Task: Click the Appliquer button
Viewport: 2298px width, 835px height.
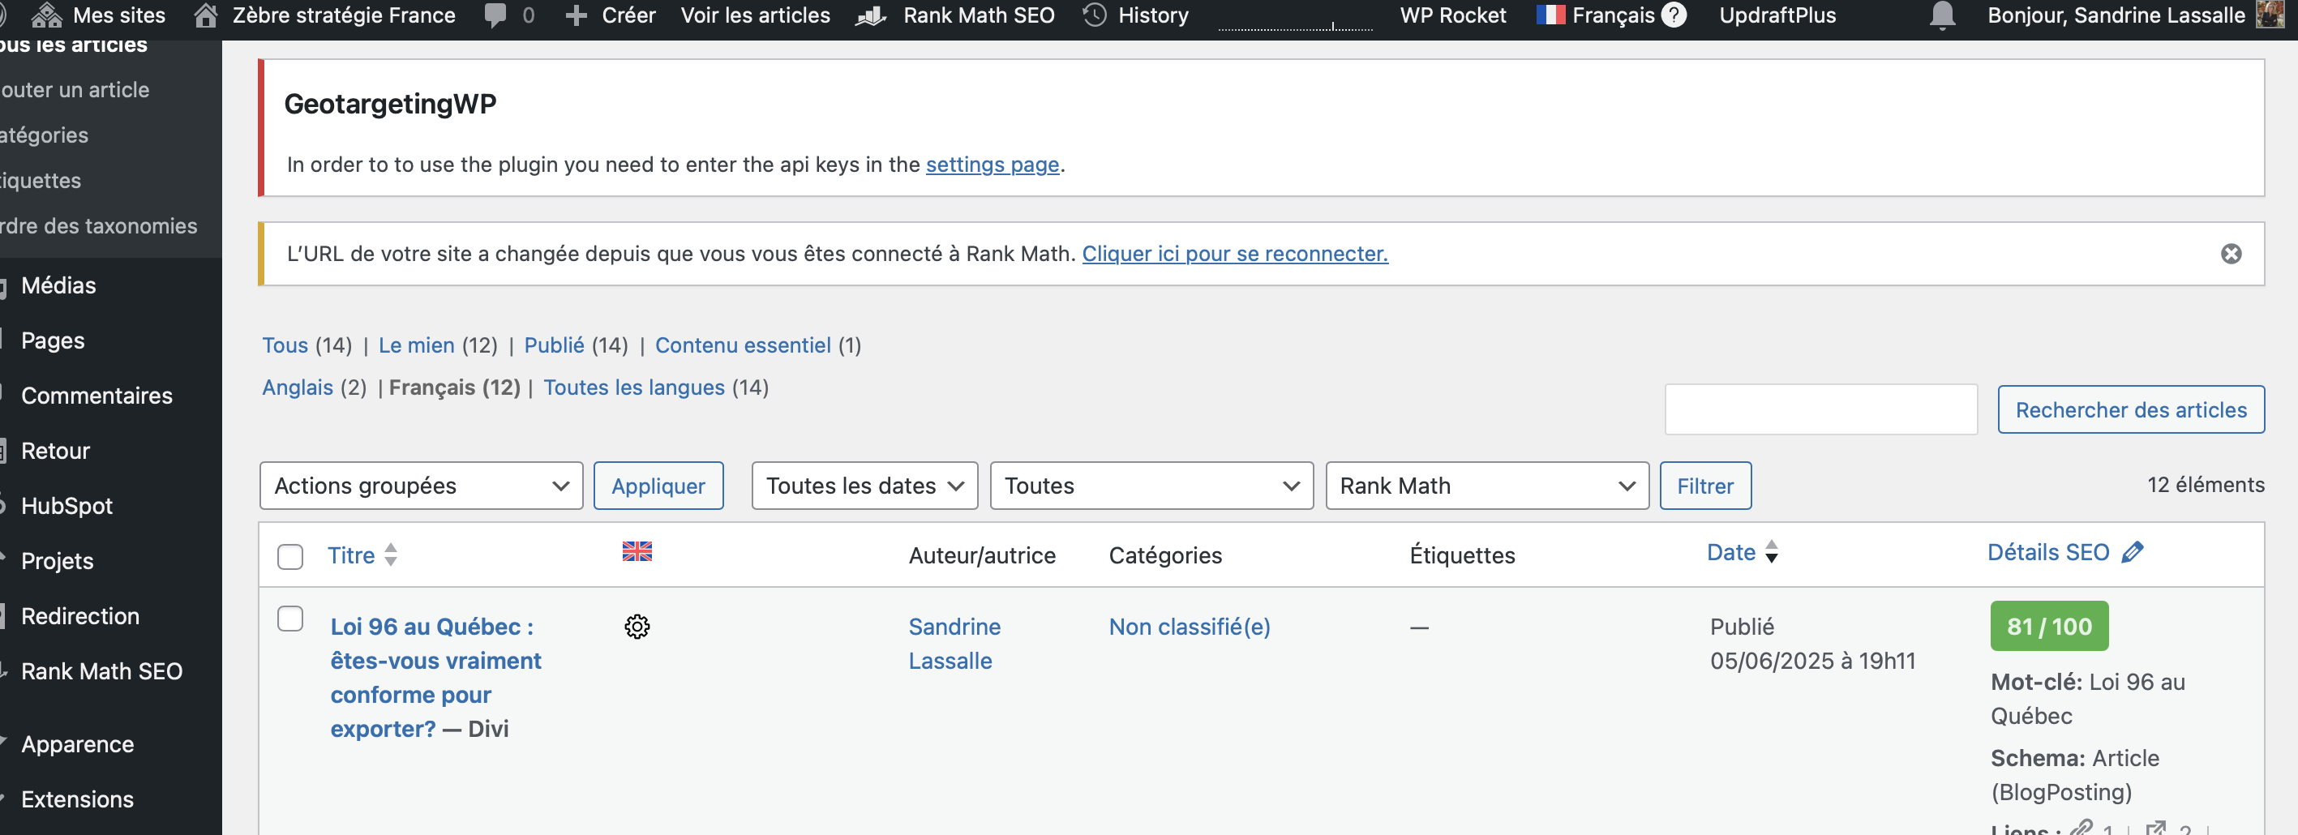Action: tap(658, 486)
